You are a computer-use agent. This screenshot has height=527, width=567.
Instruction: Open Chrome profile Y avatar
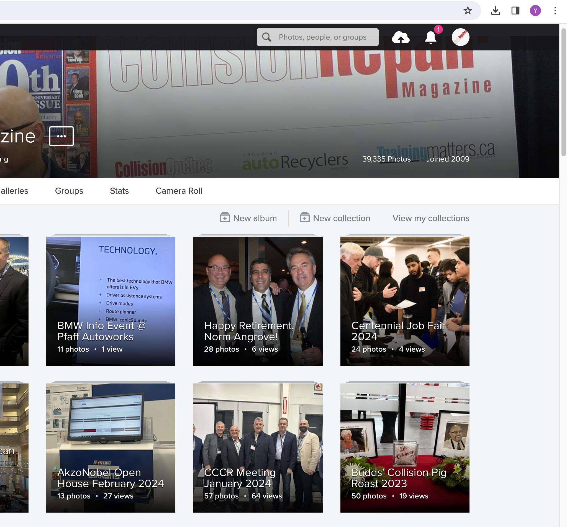click(535, 11)
